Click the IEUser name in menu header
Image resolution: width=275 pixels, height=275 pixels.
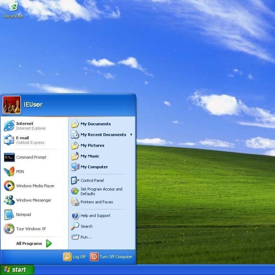[33, 105]
